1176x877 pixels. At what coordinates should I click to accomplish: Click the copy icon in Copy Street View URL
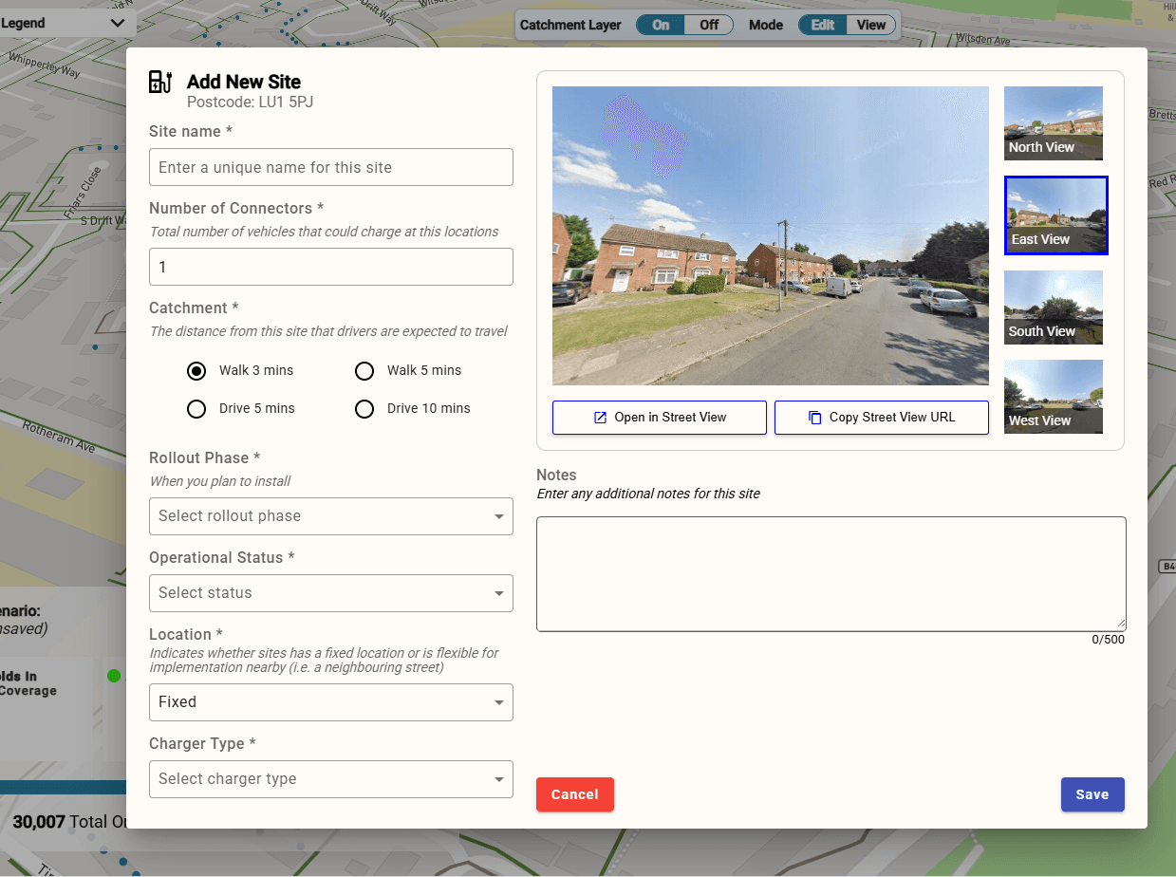814,418
